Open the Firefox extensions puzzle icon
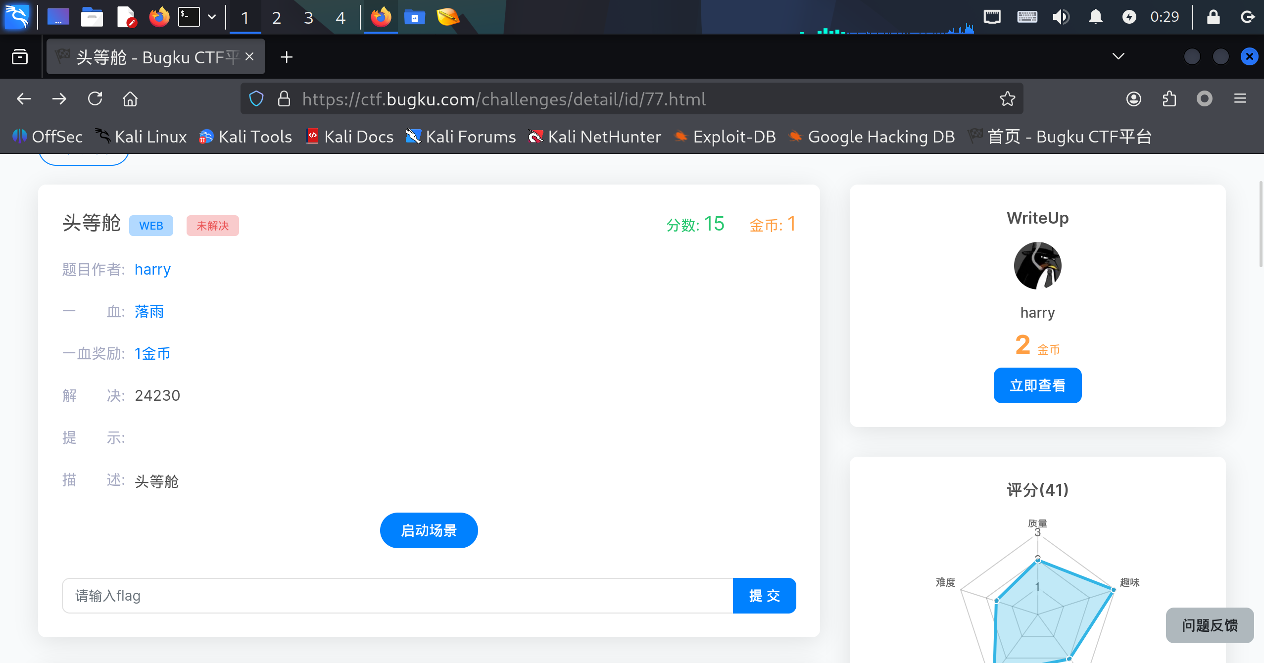This screenshot has height=663, width=1264. 1169,99
